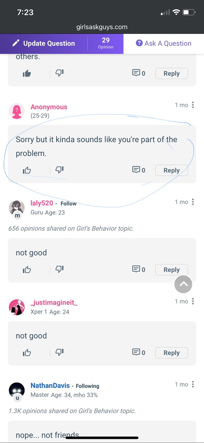Open more options for Anonymous opinion

(x=193, y=105)
